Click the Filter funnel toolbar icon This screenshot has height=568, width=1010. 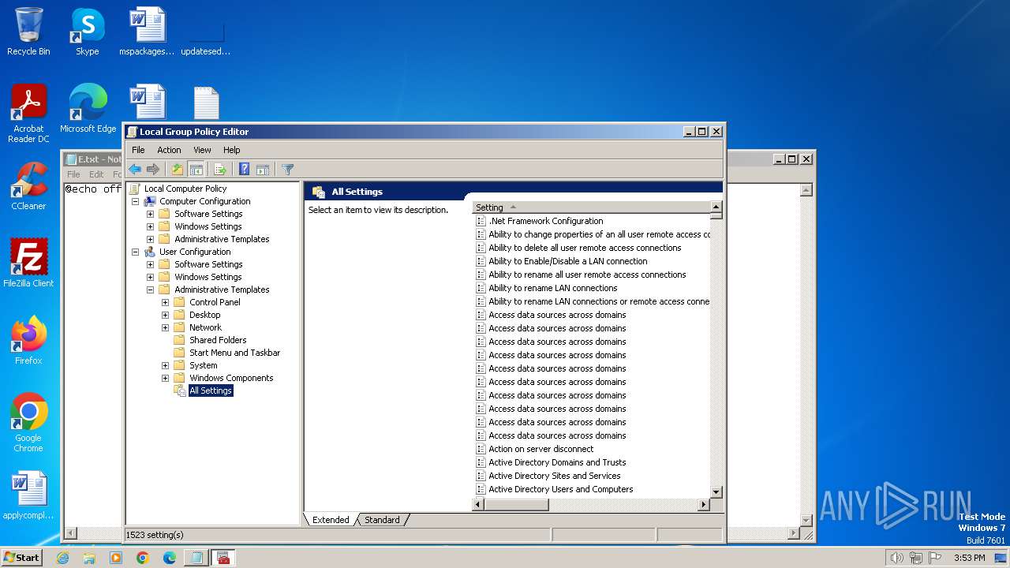(x=288, y=169)
